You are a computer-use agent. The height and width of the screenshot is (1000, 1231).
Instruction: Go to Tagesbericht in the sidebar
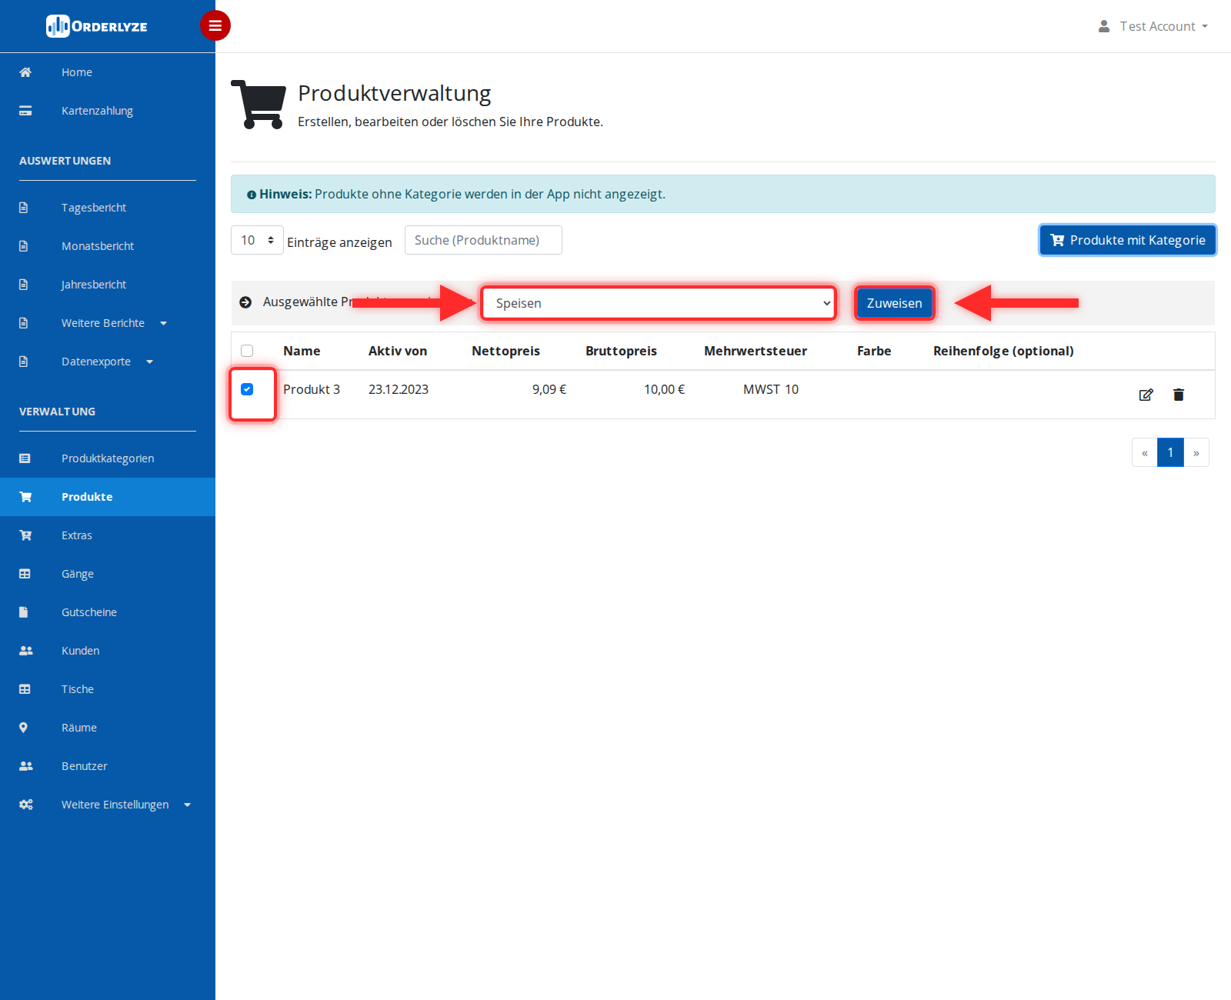pos(94,208)
